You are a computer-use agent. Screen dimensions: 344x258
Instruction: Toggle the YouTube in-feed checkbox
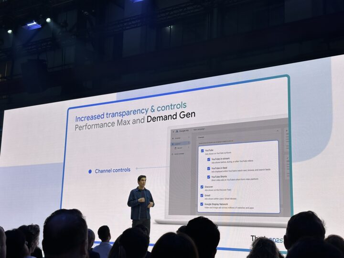(x=209, y=169)
